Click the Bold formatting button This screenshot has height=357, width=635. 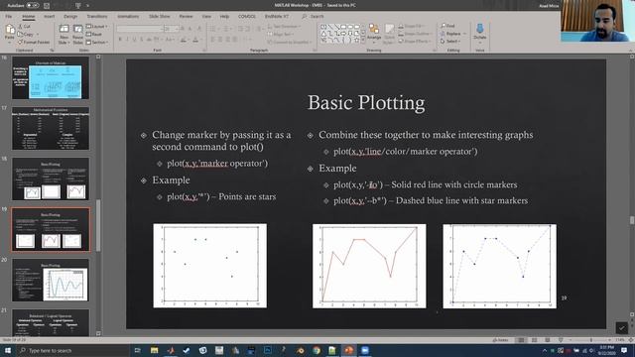pos(120,40)
